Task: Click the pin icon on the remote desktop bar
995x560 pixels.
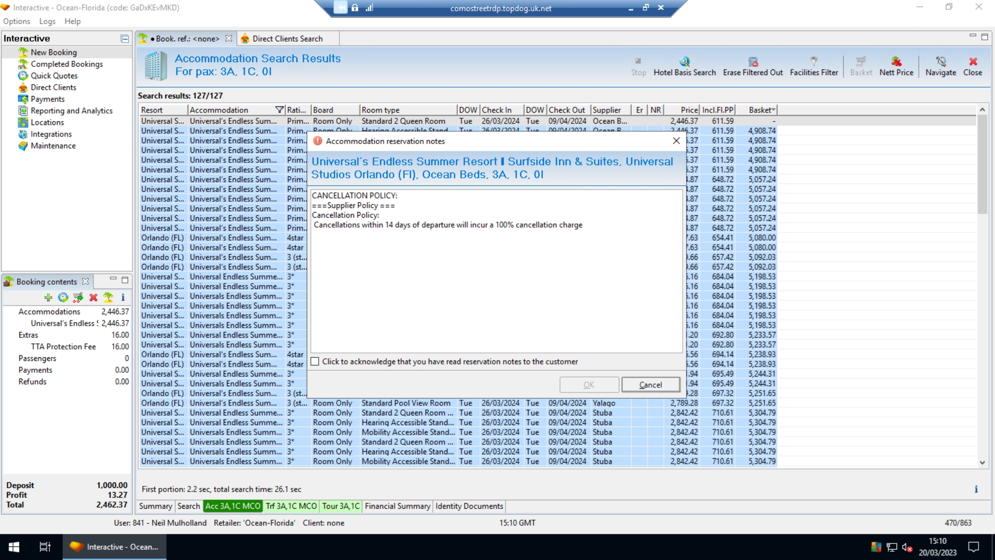Action: pyautogui.click(x=340, y=8)
